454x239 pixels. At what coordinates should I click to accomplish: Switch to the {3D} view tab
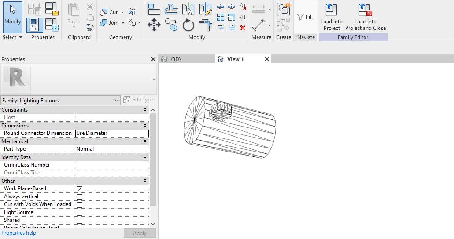(x=175, y=59)
